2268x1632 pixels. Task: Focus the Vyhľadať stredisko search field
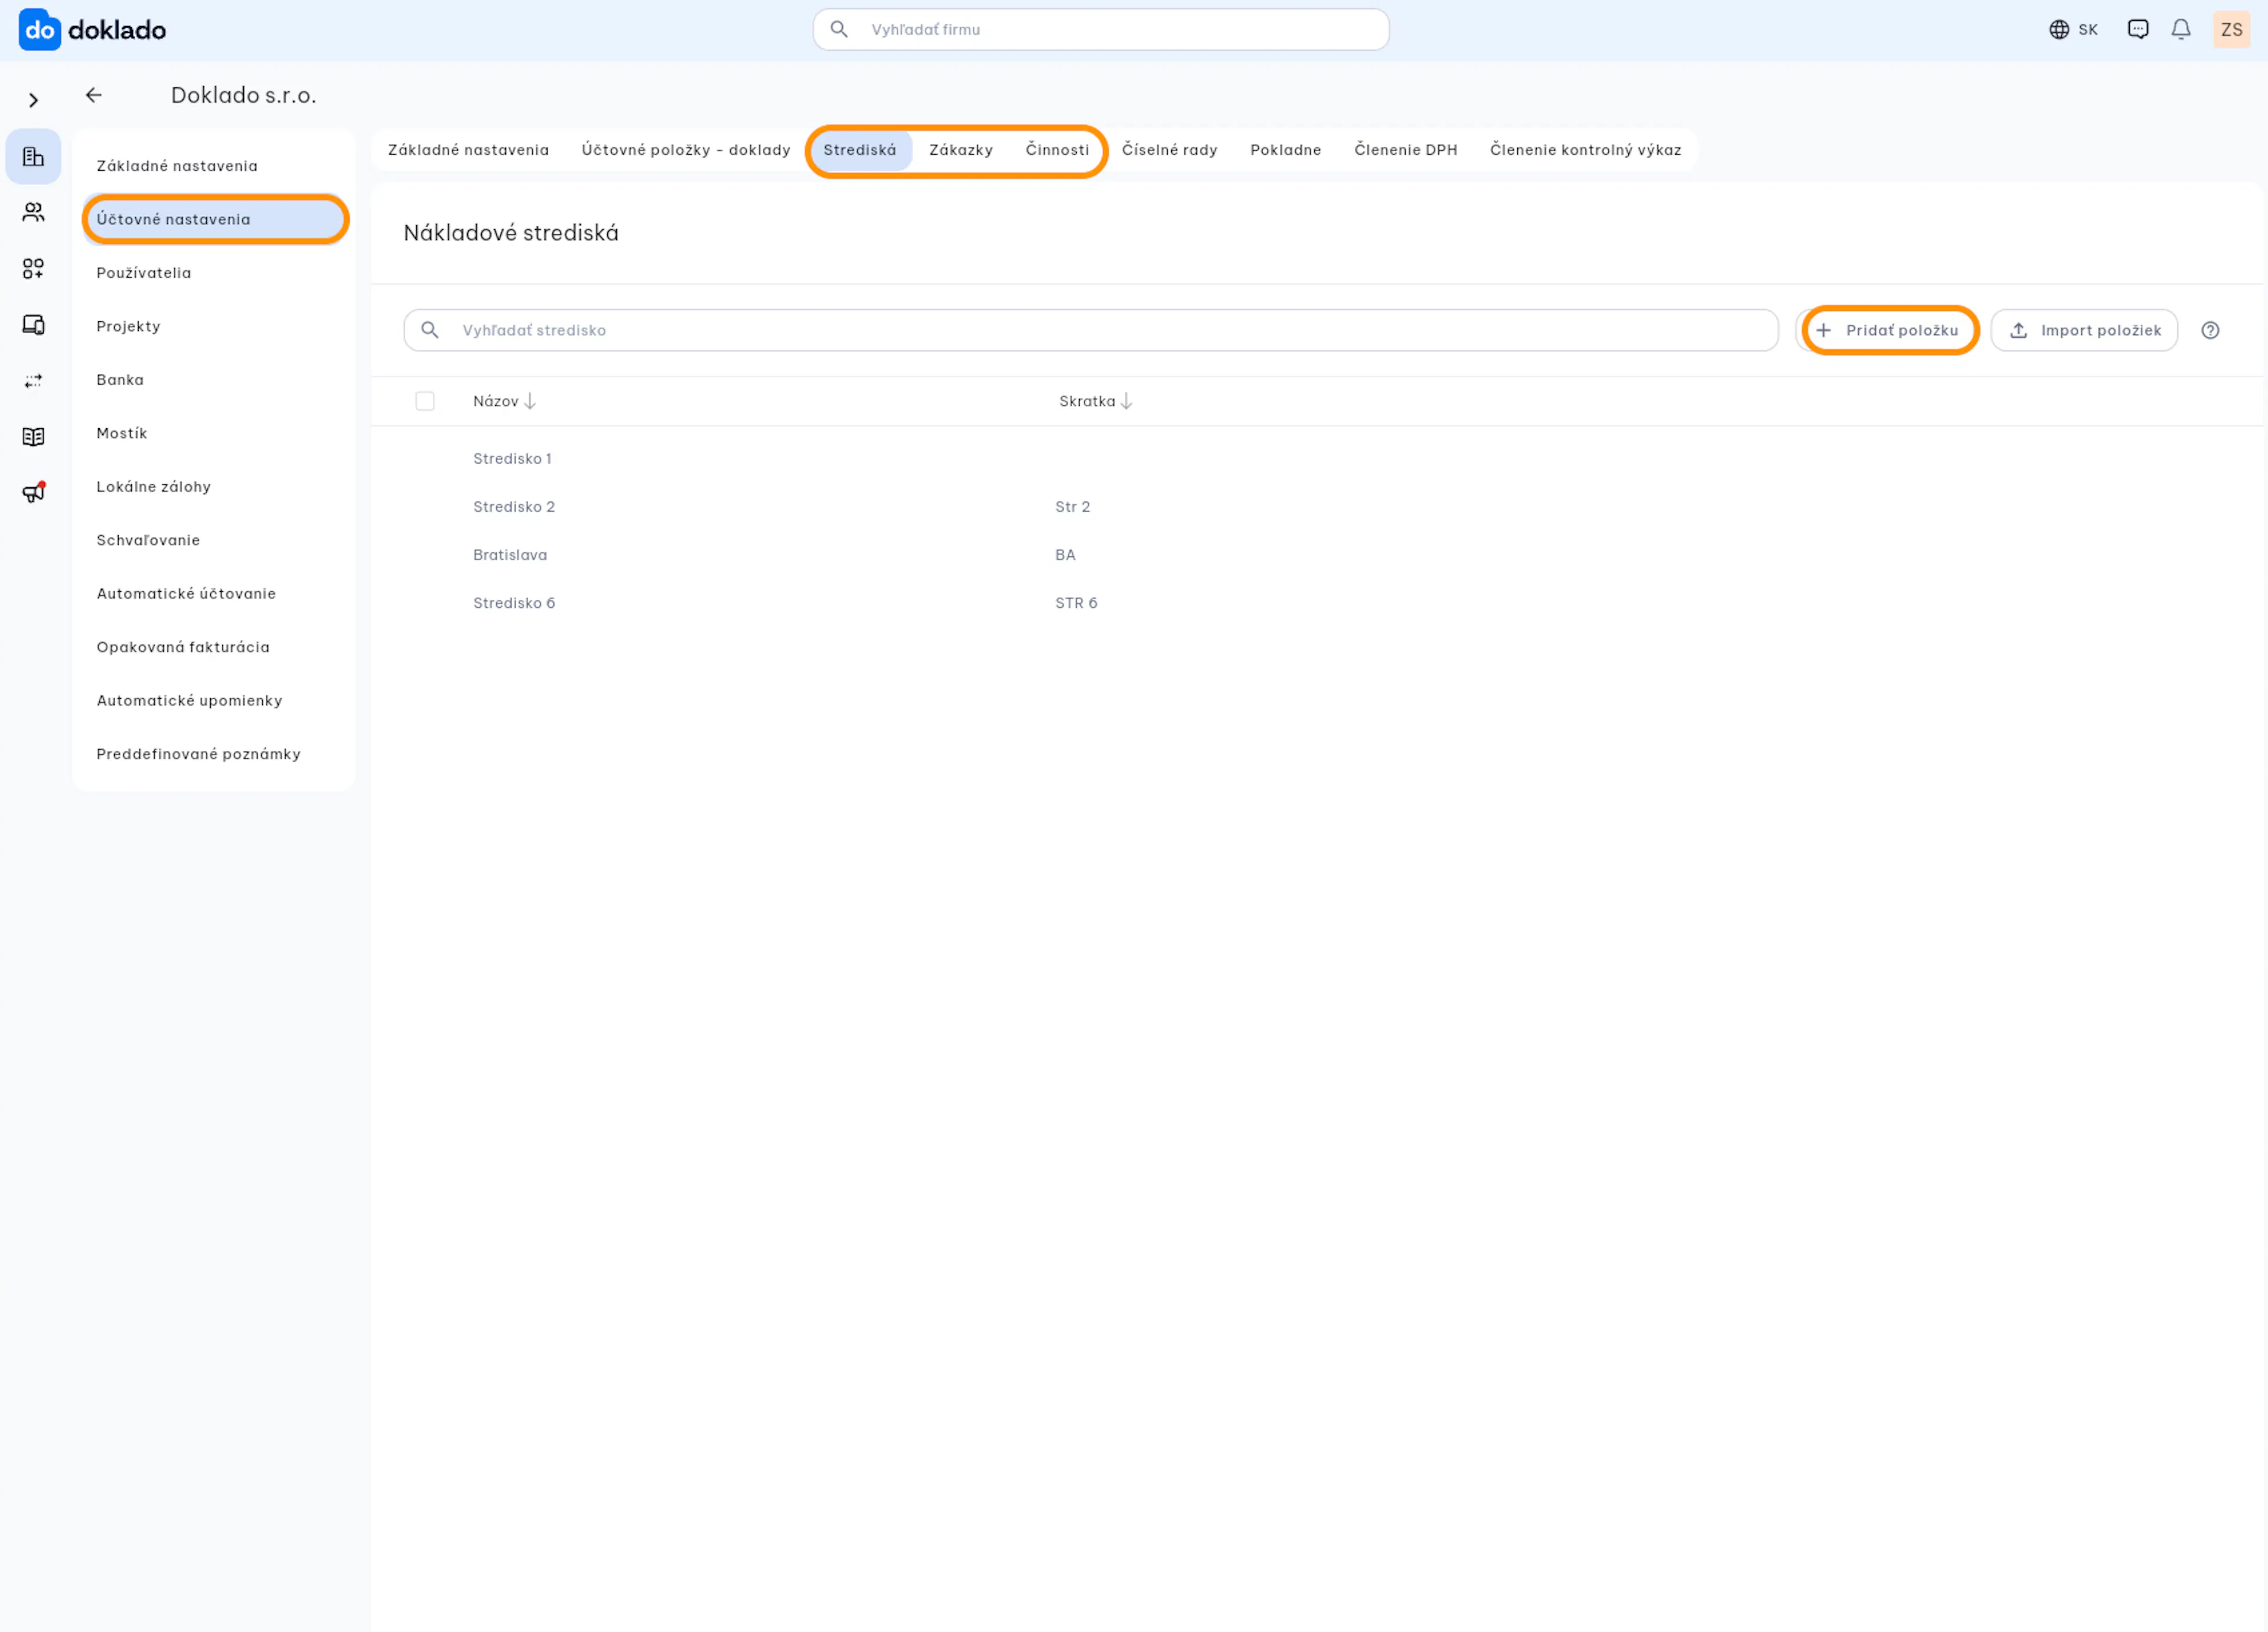pos(1091,331)
